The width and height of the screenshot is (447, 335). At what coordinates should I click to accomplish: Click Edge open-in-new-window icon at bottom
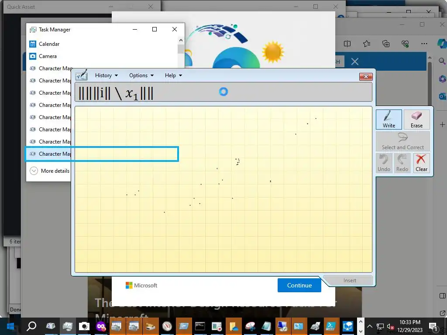[x=443, y=313]
